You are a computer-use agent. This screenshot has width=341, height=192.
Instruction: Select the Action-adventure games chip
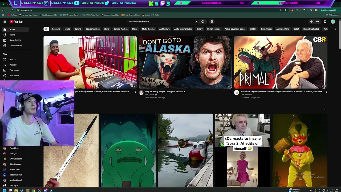point(235,29)
